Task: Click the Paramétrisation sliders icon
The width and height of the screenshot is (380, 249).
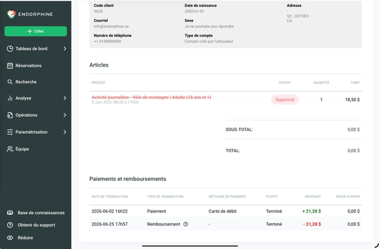Action: click(x=10, y=132)
